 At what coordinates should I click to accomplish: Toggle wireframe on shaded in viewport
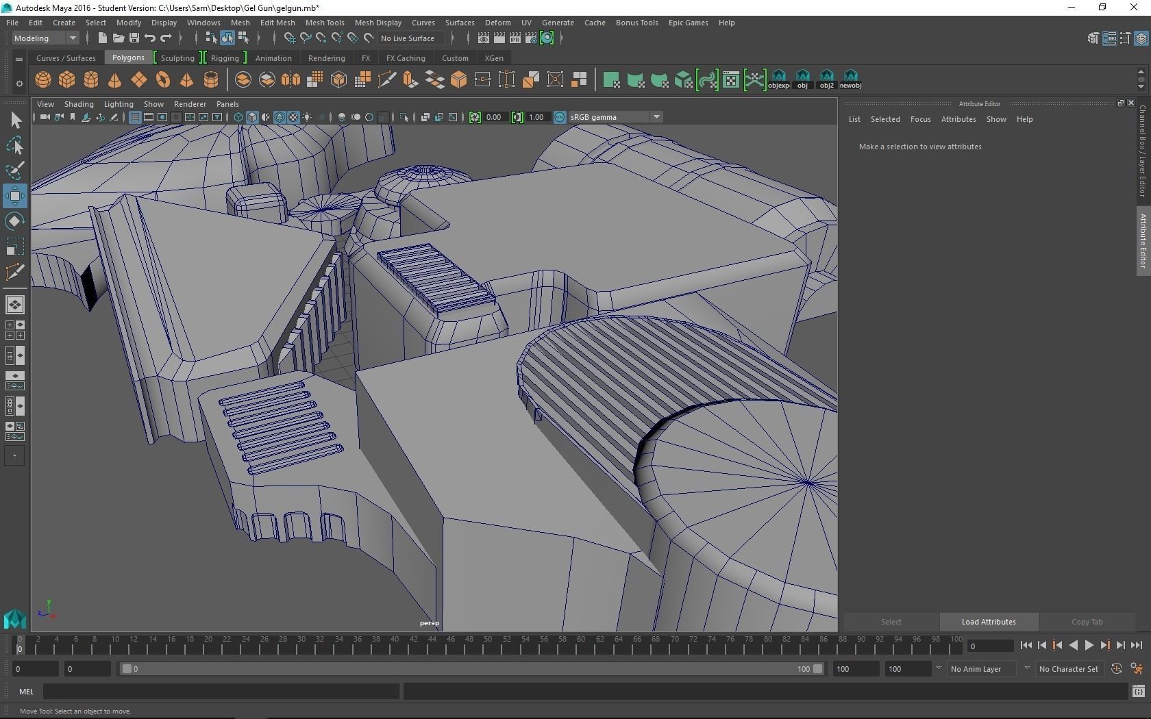click(x=280, y=117)
